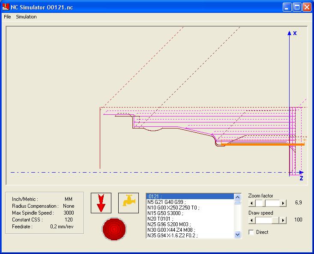
Task: Click the red down-arrow tool button
Action: pos(101,203)
